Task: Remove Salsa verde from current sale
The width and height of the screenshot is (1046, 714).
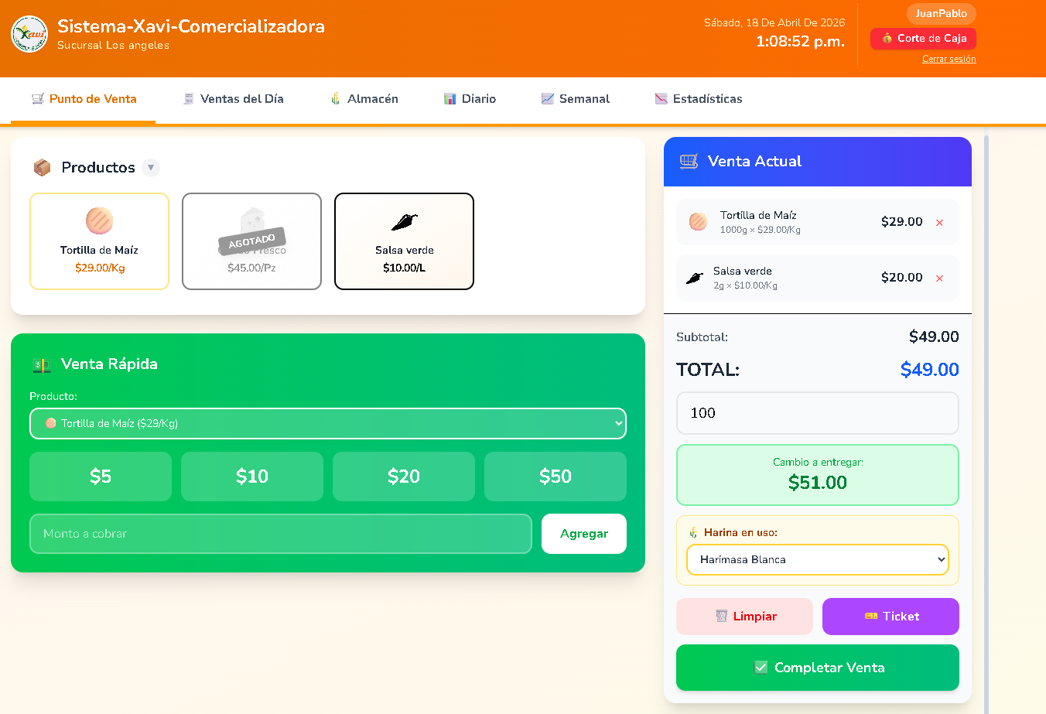Action: tap(939, 278)
